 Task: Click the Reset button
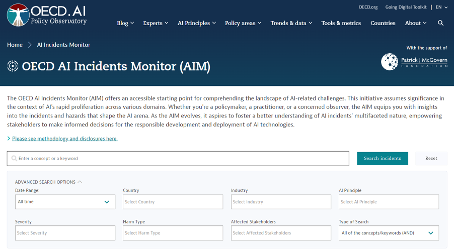click(x=431, y=158)
